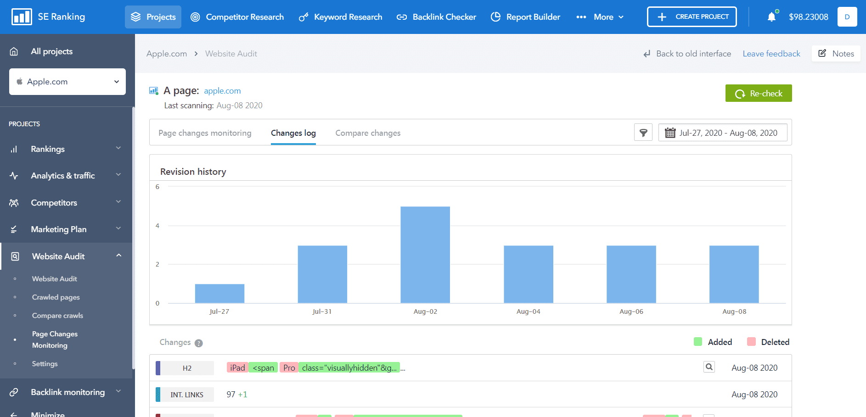
Task: Expand the Backlink monitoring chevron
Action: coord(118,391)
